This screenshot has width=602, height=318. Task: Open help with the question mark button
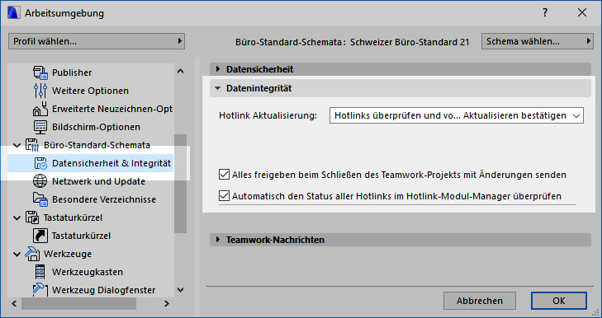pyautogui.click(x=545, y=12)
